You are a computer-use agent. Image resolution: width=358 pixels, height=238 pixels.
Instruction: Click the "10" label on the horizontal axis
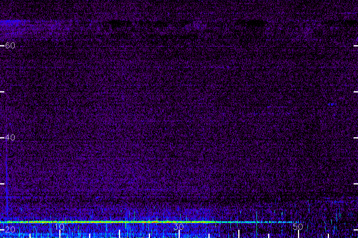coord(60,227)
